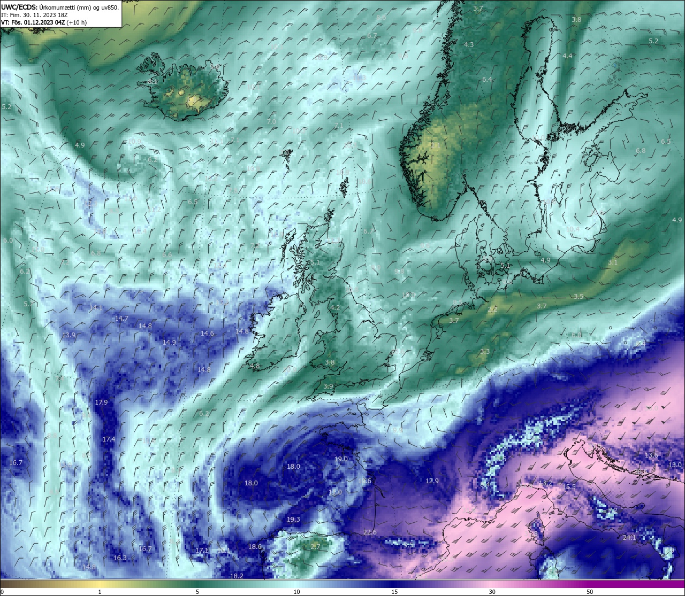Click the 13.0 value at right edge
Viewport: 685px width, 596px height.
click(675, 465)
